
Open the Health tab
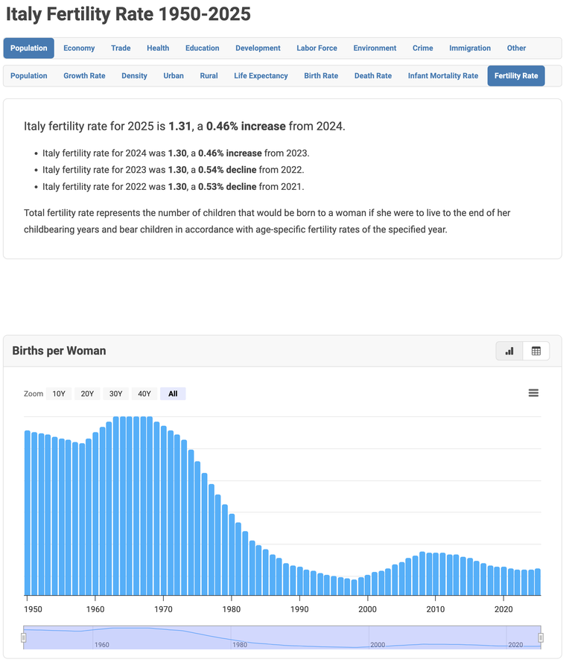pos(159,48)
